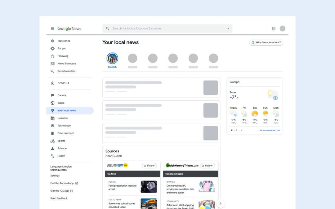Open the Entertainment section
The image size is (335, 209).
click(65, 133)
